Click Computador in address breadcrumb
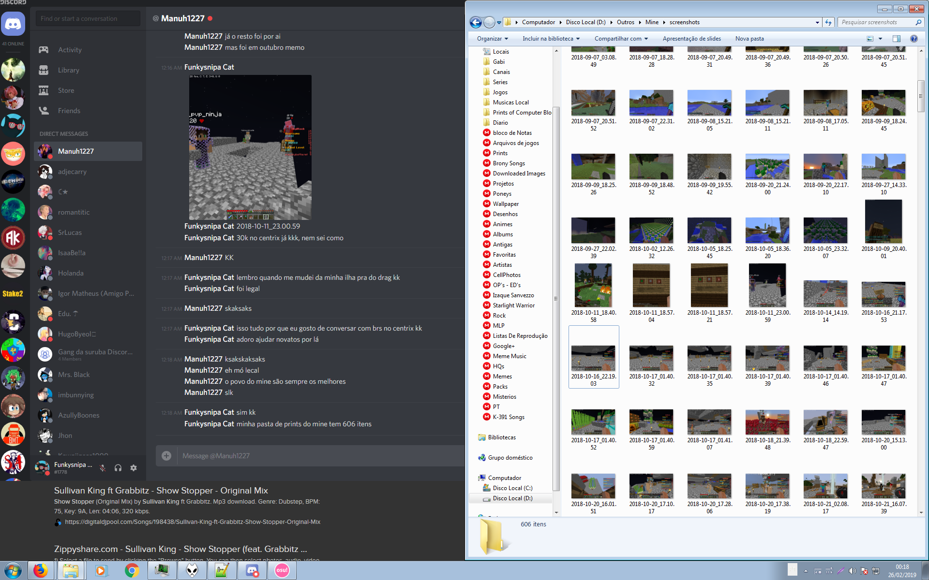The width and height of the screenshot is (929, 580). tap(538, 22)
